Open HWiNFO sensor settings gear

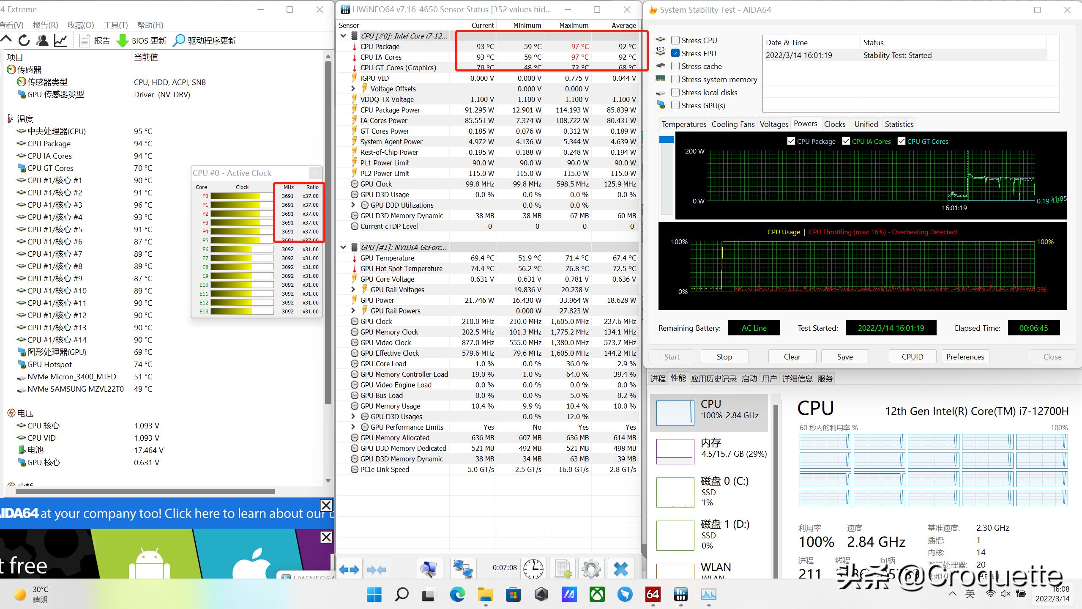click(591, 569)
